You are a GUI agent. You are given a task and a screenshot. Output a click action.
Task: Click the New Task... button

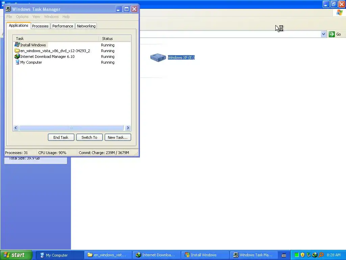tap(118, 137)
